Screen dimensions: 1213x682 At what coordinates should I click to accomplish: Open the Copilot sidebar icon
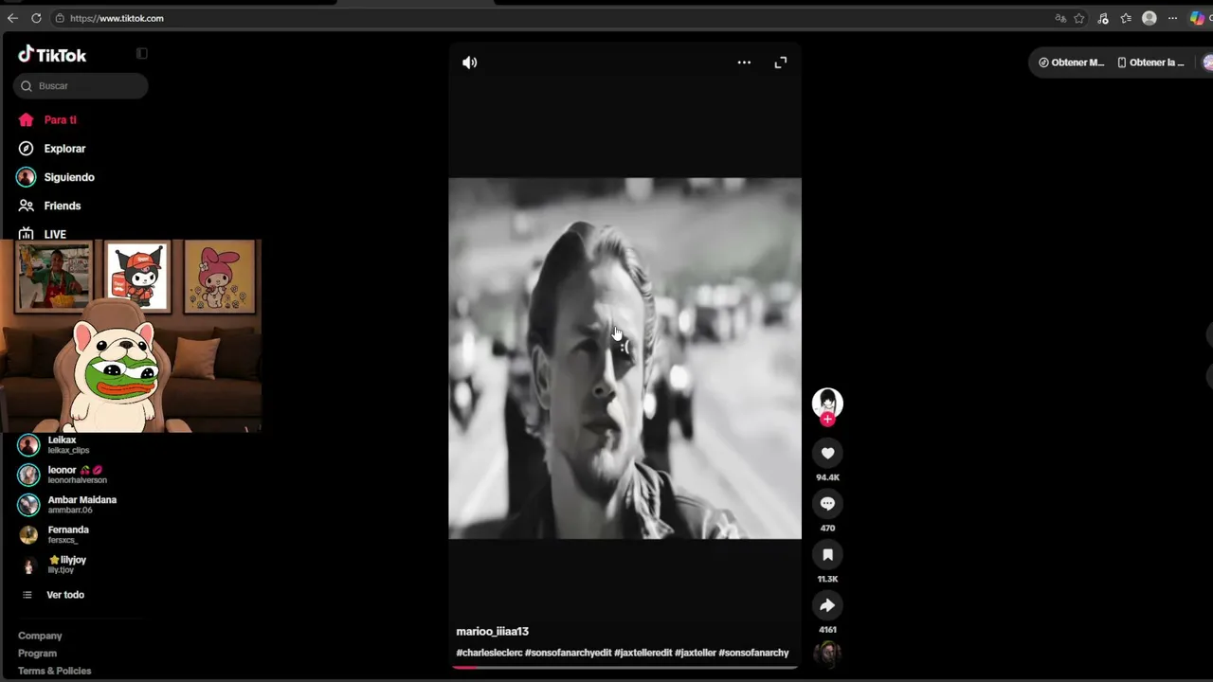pyautogui.click(x=1197, y=18)
